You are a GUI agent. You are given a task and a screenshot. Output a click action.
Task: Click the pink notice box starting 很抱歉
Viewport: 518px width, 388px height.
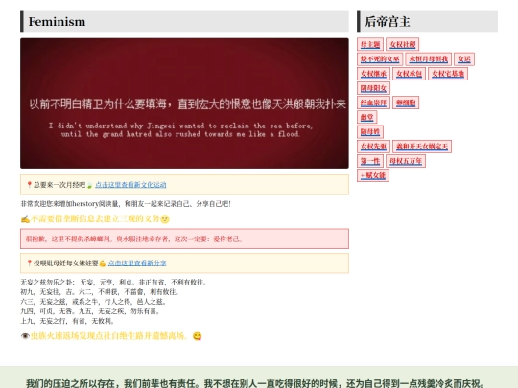(x=184, y=239)
